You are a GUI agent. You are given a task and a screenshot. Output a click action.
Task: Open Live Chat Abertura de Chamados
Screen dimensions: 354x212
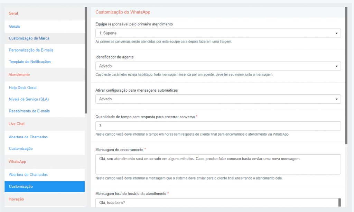click(x=28, y=137)
